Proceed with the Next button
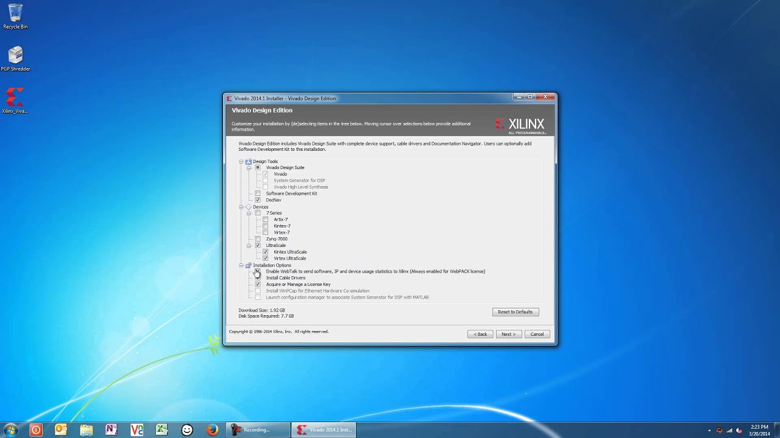 (x=508, y=334)
